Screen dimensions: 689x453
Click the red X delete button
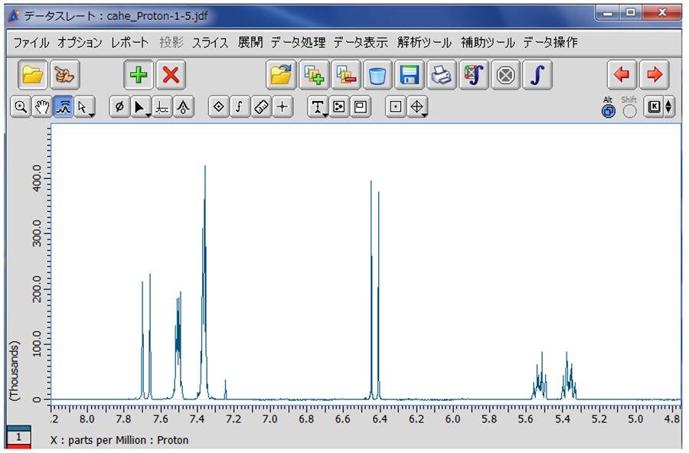pos(171,75)
